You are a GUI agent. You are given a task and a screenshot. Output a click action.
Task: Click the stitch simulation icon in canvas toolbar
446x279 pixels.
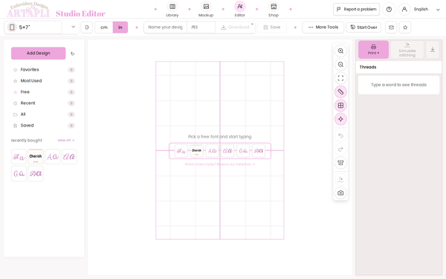[340, 179]
